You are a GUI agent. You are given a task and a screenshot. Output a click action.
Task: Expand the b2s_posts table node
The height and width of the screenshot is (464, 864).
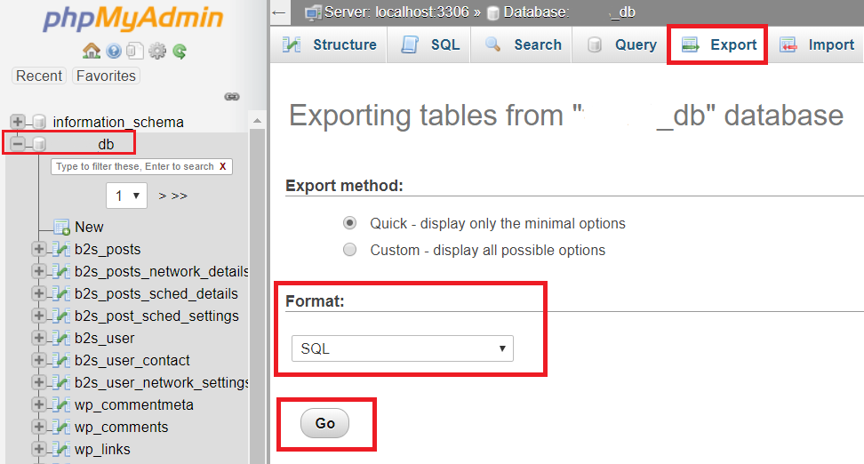point(38,249)
